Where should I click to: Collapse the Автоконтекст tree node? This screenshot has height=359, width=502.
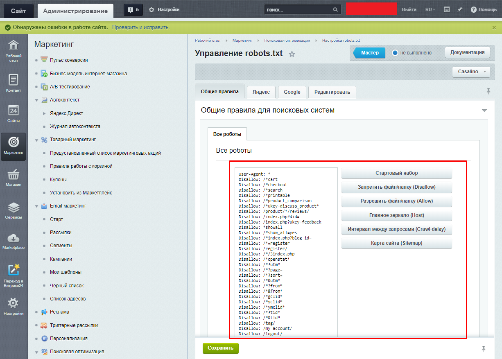point(36,100)
